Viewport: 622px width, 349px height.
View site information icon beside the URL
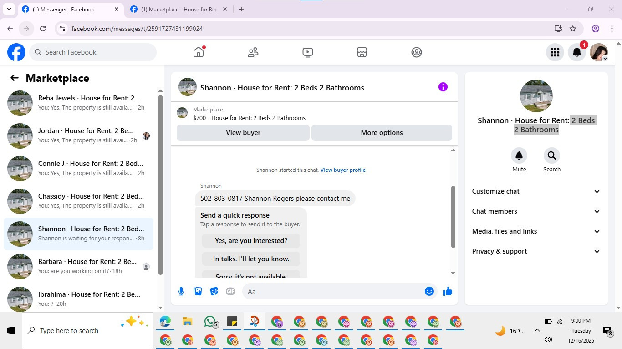pyautogui.click(x=62, y=29)
